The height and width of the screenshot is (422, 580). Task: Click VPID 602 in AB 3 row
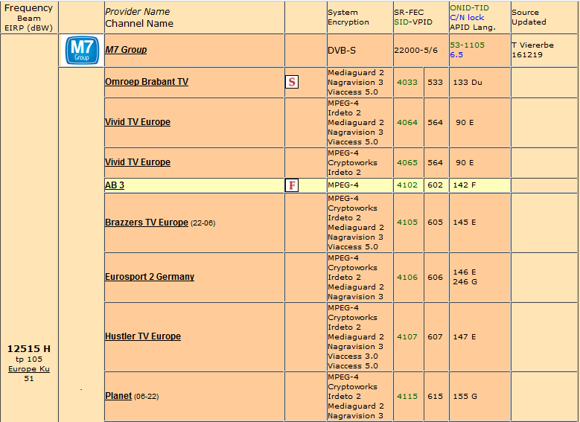pos(435,185)
